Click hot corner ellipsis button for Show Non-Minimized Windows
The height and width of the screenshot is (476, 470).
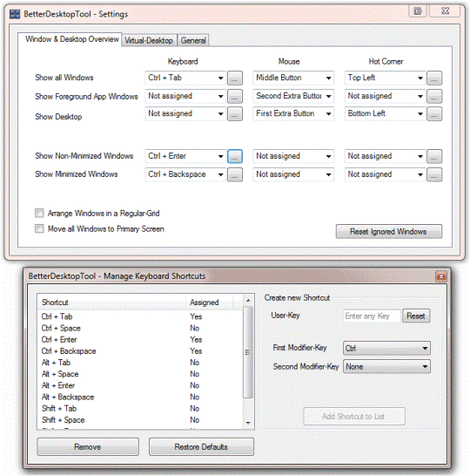pyautogui.click(x=434, y=156)
